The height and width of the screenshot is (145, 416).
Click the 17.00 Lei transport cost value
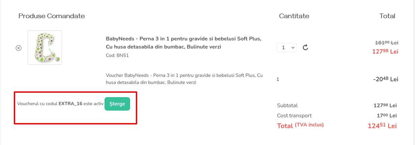pyautogui.click(x=387, y=116)
